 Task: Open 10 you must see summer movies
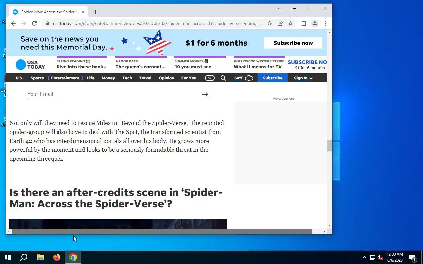pyautogui.click(x=193, y=67)
